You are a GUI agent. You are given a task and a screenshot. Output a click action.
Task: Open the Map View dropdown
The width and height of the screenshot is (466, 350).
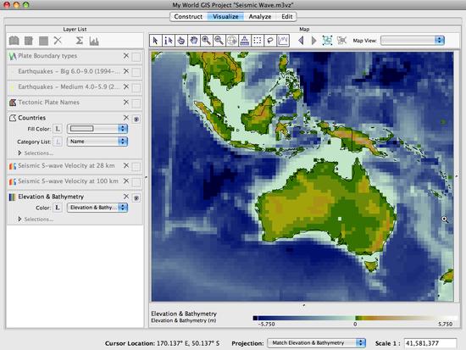pos(413,40)
